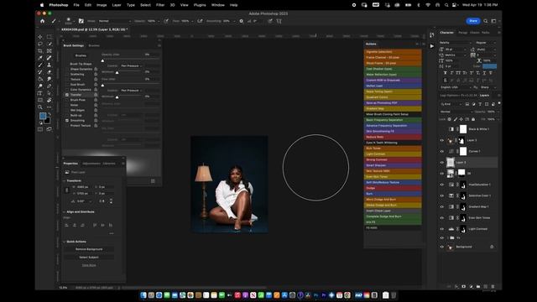Hide the Background layer
This screenshot has height=302, width=537.
point(442,247)
